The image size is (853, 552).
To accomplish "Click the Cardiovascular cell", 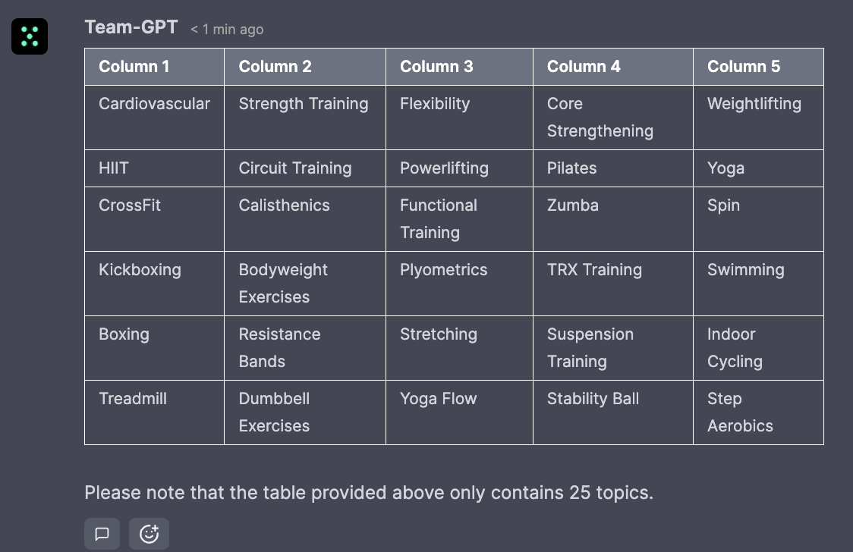I will tap(155, 118).
